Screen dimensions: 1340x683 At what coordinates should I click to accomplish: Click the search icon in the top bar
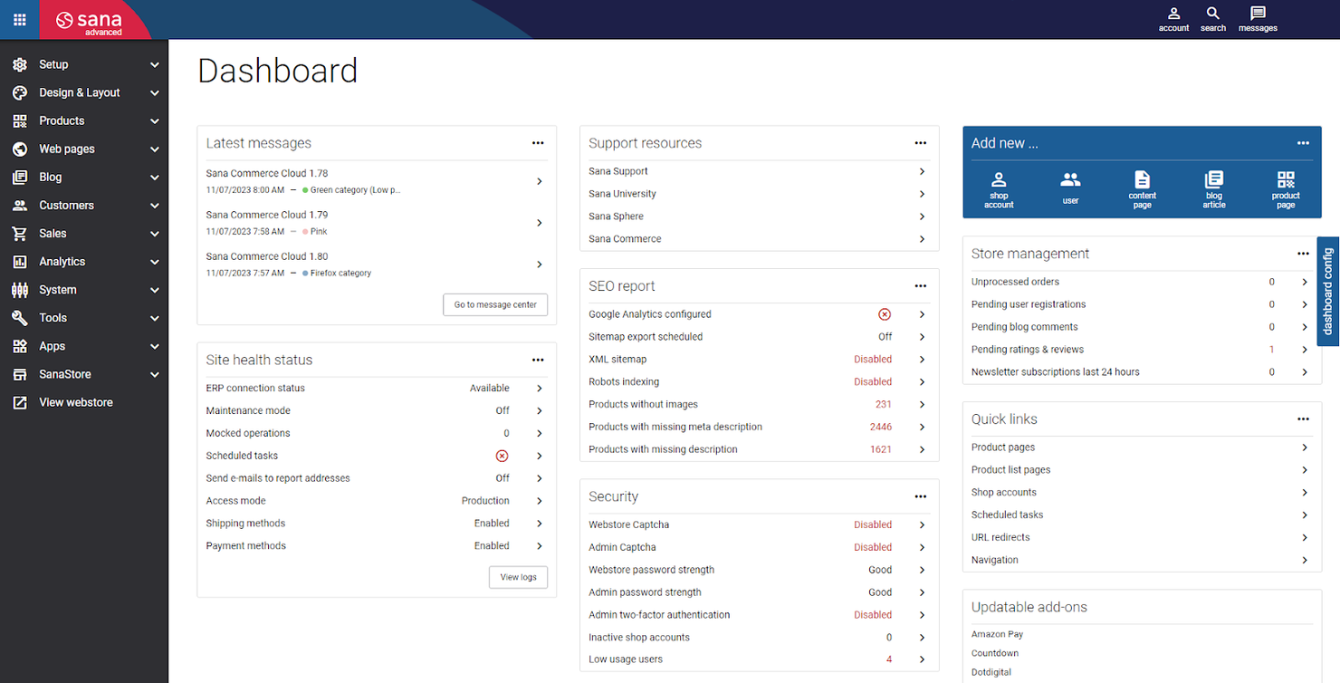click(x=1212, y=18)
